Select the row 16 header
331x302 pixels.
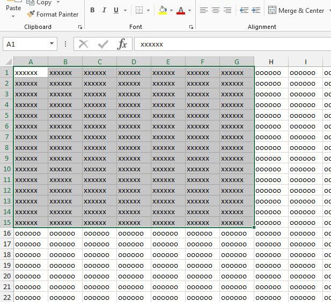click(x=7, y=233)
